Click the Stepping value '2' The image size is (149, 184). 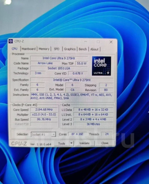click(x=106, y=85)
